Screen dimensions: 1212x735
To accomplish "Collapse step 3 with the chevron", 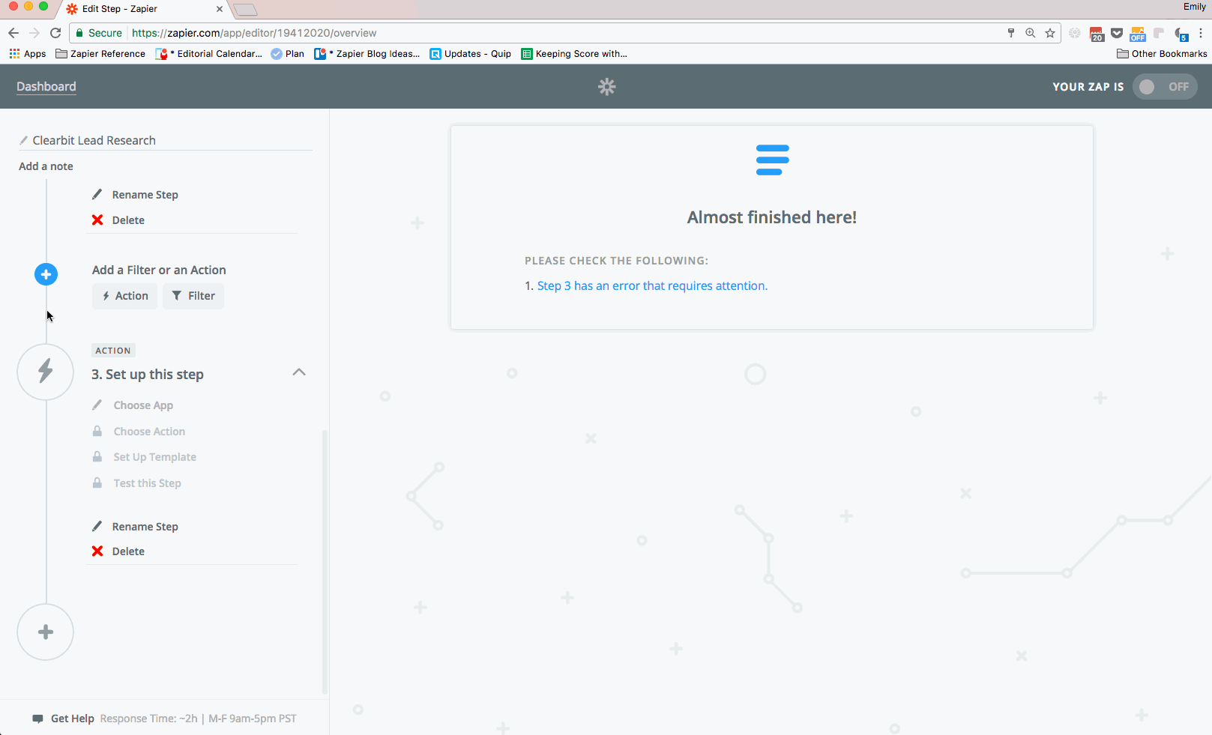I will point(299,372).
